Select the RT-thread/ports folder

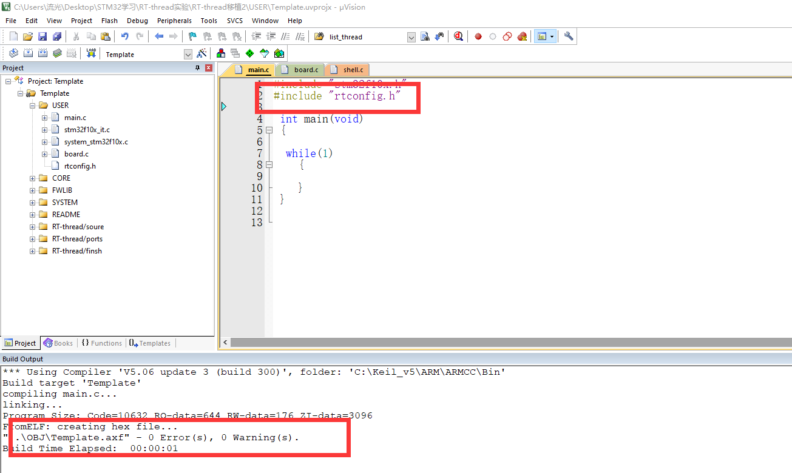pos(77,239)
